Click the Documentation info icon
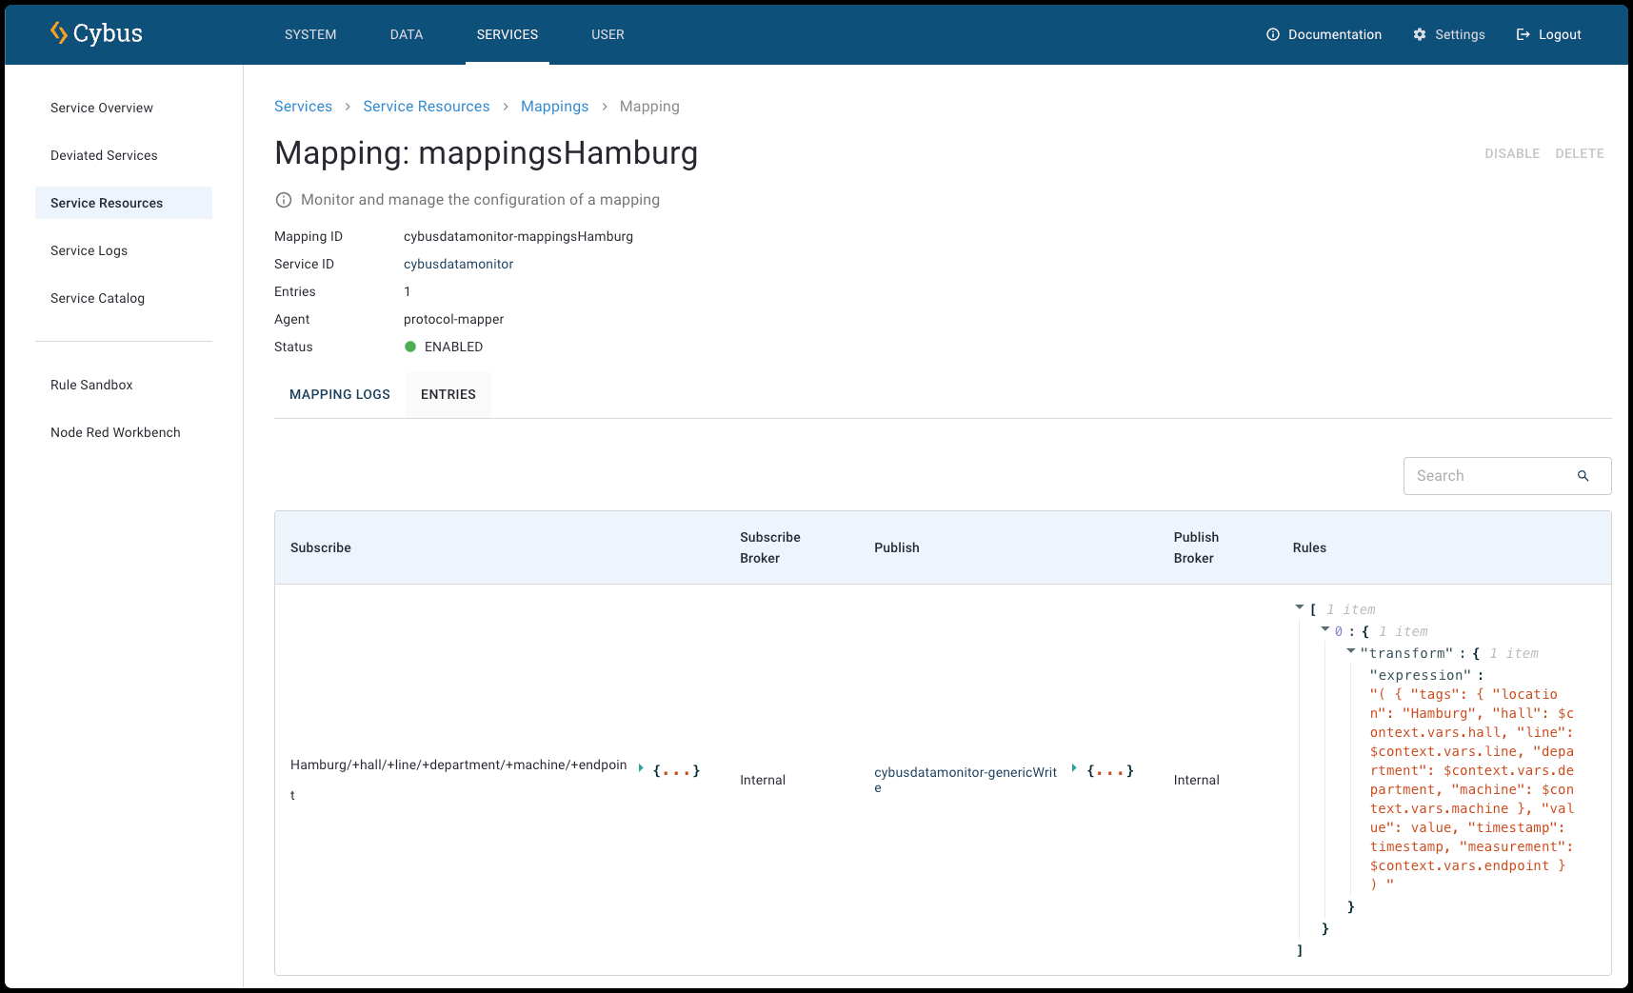The width and height of the screenshot is (1633, 993). tap(1272, 34)
